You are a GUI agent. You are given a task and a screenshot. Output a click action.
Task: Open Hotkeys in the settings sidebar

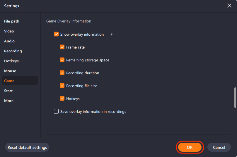tap(11, 61)
